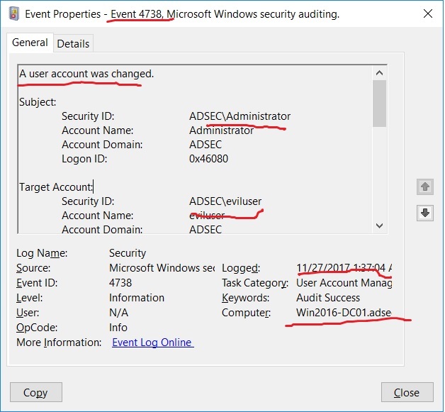Click the Task Category value field
Viewport: 445px width, 412px height.
click(x=344, y=283)
